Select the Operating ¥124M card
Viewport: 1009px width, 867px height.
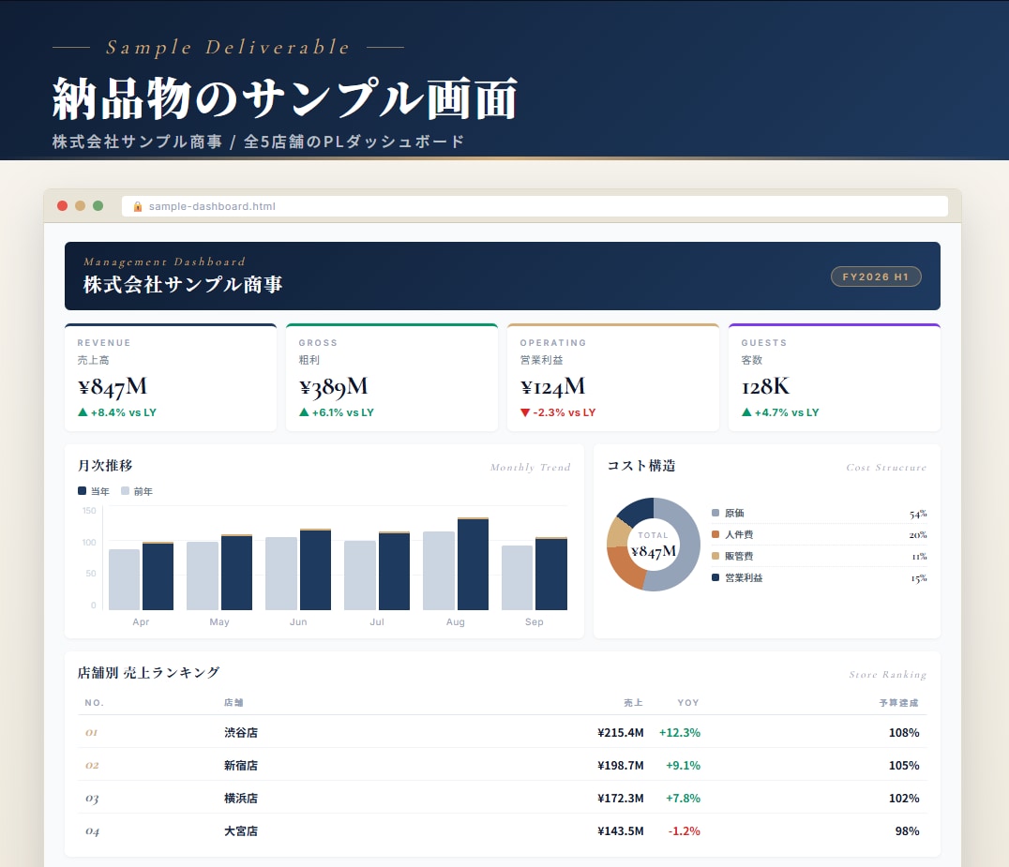(x=613, y=378)
